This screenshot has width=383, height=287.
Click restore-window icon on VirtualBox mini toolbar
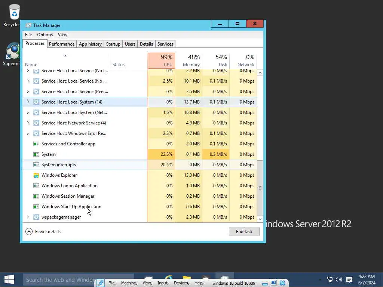click(x=273, y=283)
